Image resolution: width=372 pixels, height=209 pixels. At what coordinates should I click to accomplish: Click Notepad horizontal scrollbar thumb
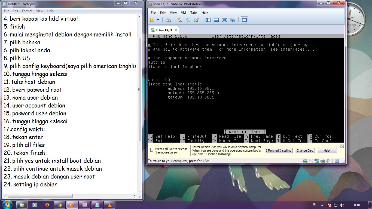pyautogui.click(x=40, y=196)
